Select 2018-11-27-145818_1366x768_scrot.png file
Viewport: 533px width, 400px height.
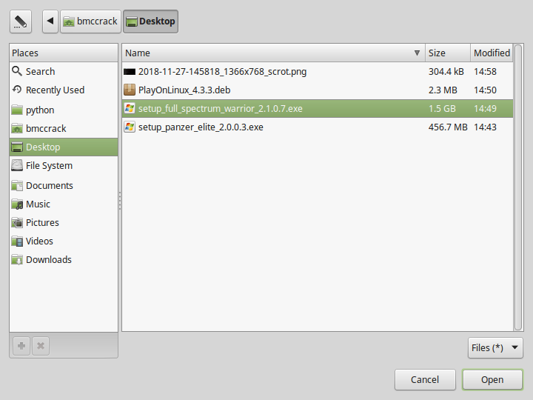(318, 71)
